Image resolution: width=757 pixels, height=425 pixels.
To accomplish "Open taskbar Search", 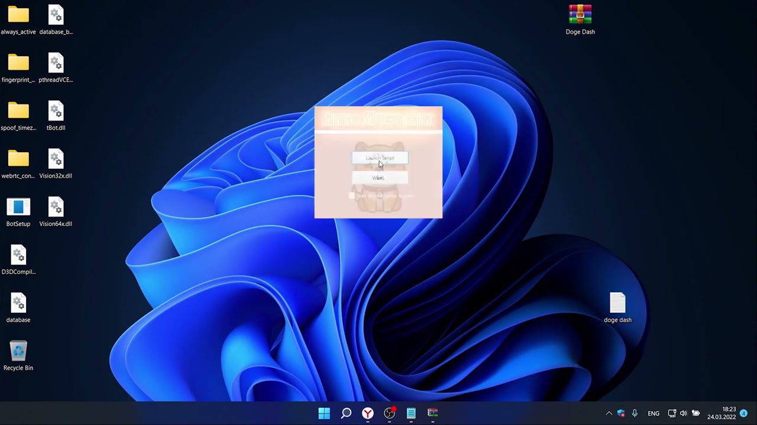I will [346, 413].
